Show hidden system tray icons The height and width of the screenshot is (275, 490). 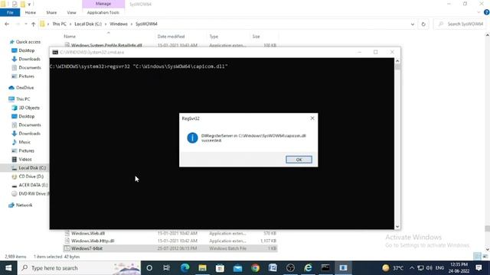point(412,268)
